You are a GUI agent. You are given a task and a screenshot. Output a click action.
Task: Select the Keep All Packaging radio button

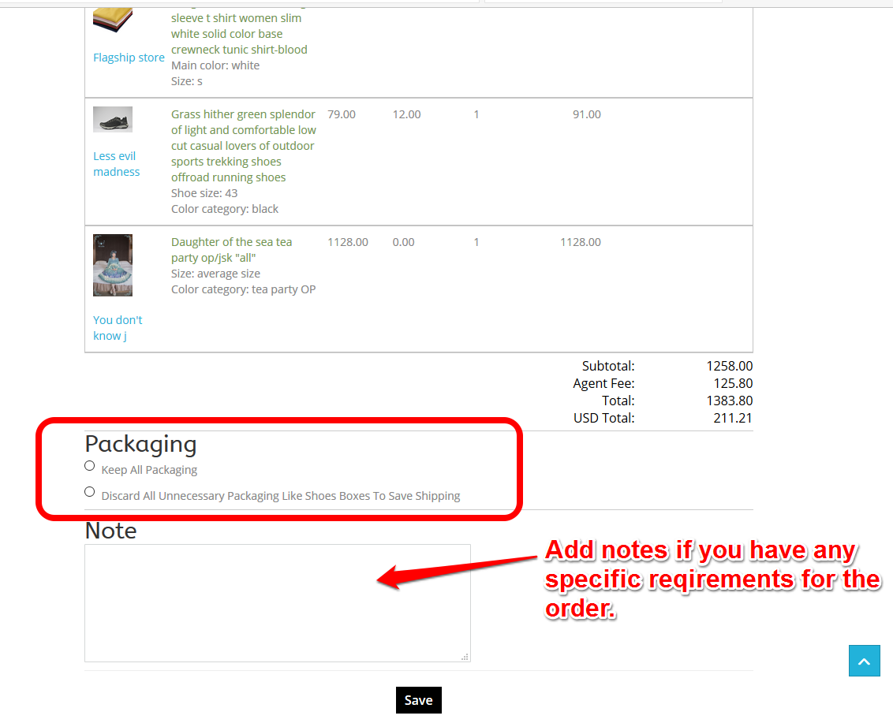coord(89,466)
